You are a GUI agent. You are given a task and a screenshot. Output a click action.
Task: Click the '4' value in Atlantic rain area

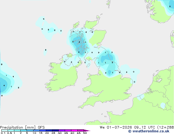[4, 86]
